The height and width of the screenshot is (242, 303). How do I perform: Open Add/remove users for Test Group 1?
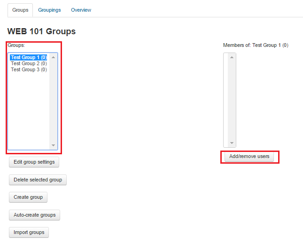point(249,156)
